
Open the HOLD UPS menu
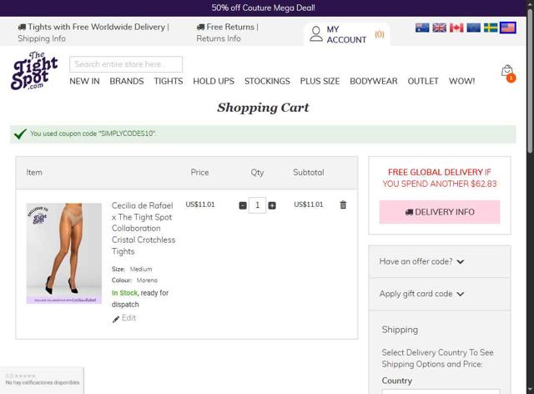pos(214,81)
